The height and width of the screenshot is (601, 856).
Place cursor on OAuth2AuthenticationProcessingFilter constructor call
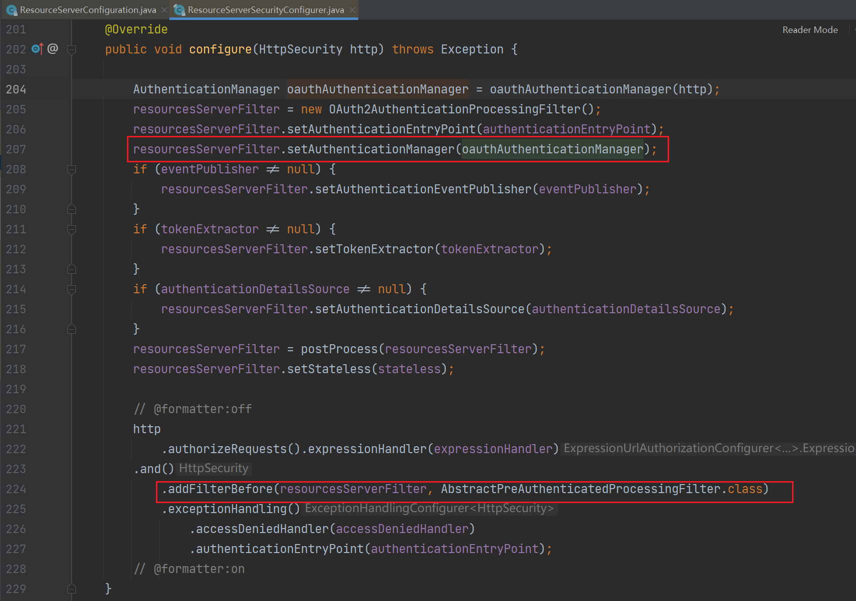454,109
